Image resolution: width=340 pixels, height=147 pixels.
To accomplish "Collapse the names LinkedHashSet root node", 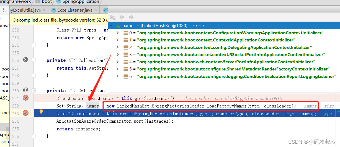I will tap(111, 26).
